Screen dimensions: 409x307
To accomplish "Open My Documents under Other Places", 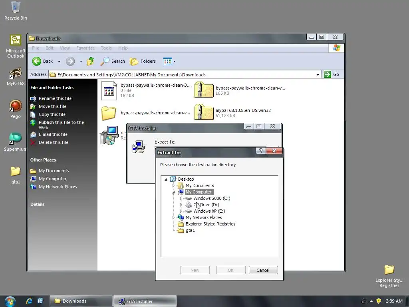I will click(54, 171).
